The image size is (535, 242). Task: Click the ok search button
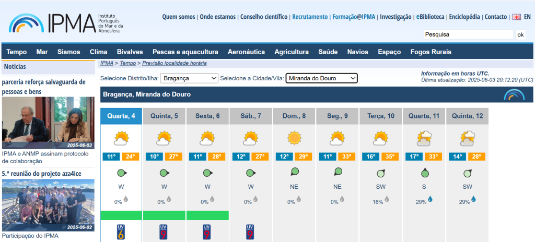[x=520, y=35]
